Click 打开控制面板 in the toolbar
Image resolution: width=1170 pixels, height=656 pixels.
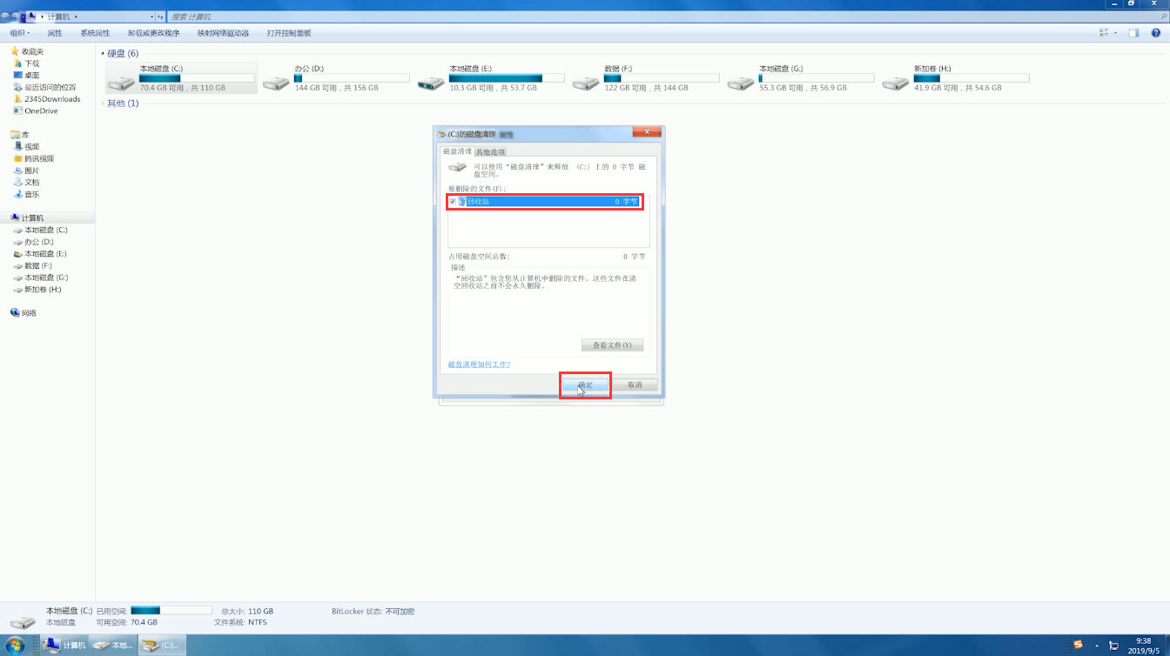(289, 33)
